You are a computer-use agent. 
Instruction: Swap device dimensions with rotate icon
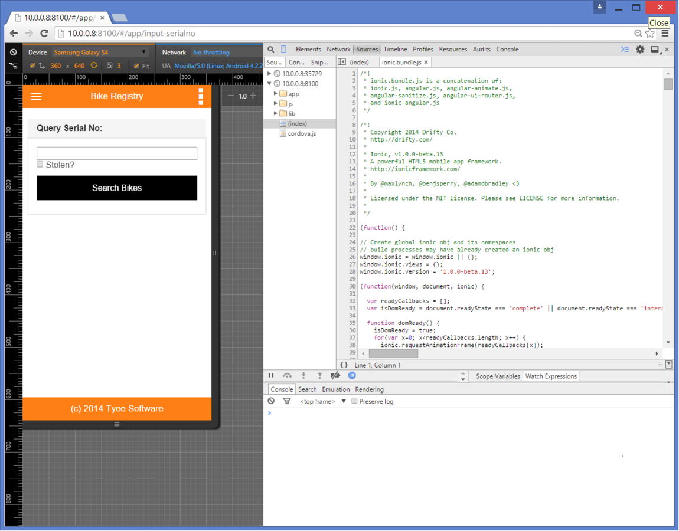click(94, 65)
